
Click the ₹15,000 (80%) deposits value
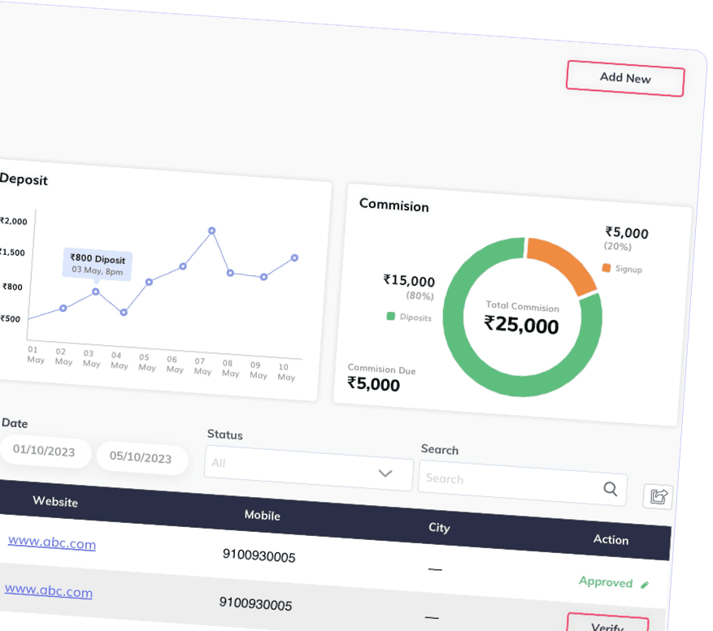pyautogui.click(x=409, y=287)
